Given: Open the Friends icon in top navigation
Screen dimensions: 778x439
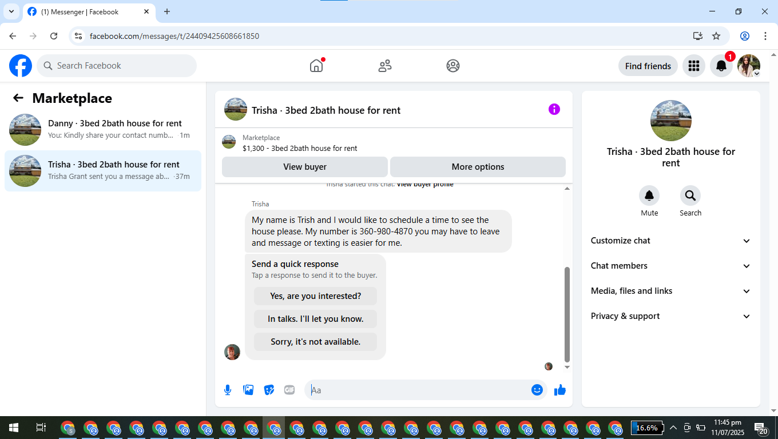Looking at the screenshot, I should pyautogui.click(x=385, y=66).
